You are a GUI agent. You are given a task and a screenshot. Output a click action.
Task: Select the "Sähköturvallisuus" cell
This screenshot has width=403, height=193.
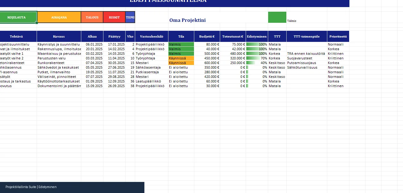[x=307, y=67]
